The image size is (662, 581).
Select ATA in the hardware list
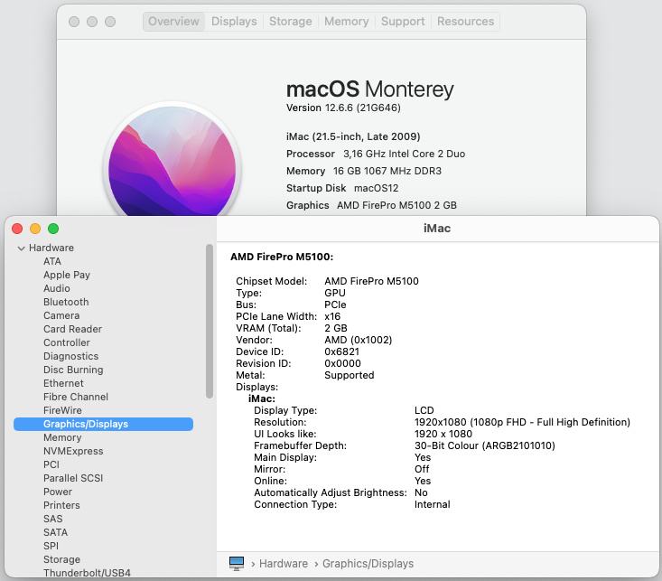[x=52, y=261]
